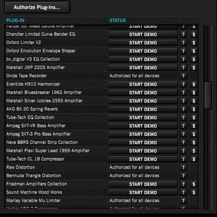Viewport: 217px width, 217px height.
Task: Click the PLUG-IN column header
Action: (x=15, y=20)
